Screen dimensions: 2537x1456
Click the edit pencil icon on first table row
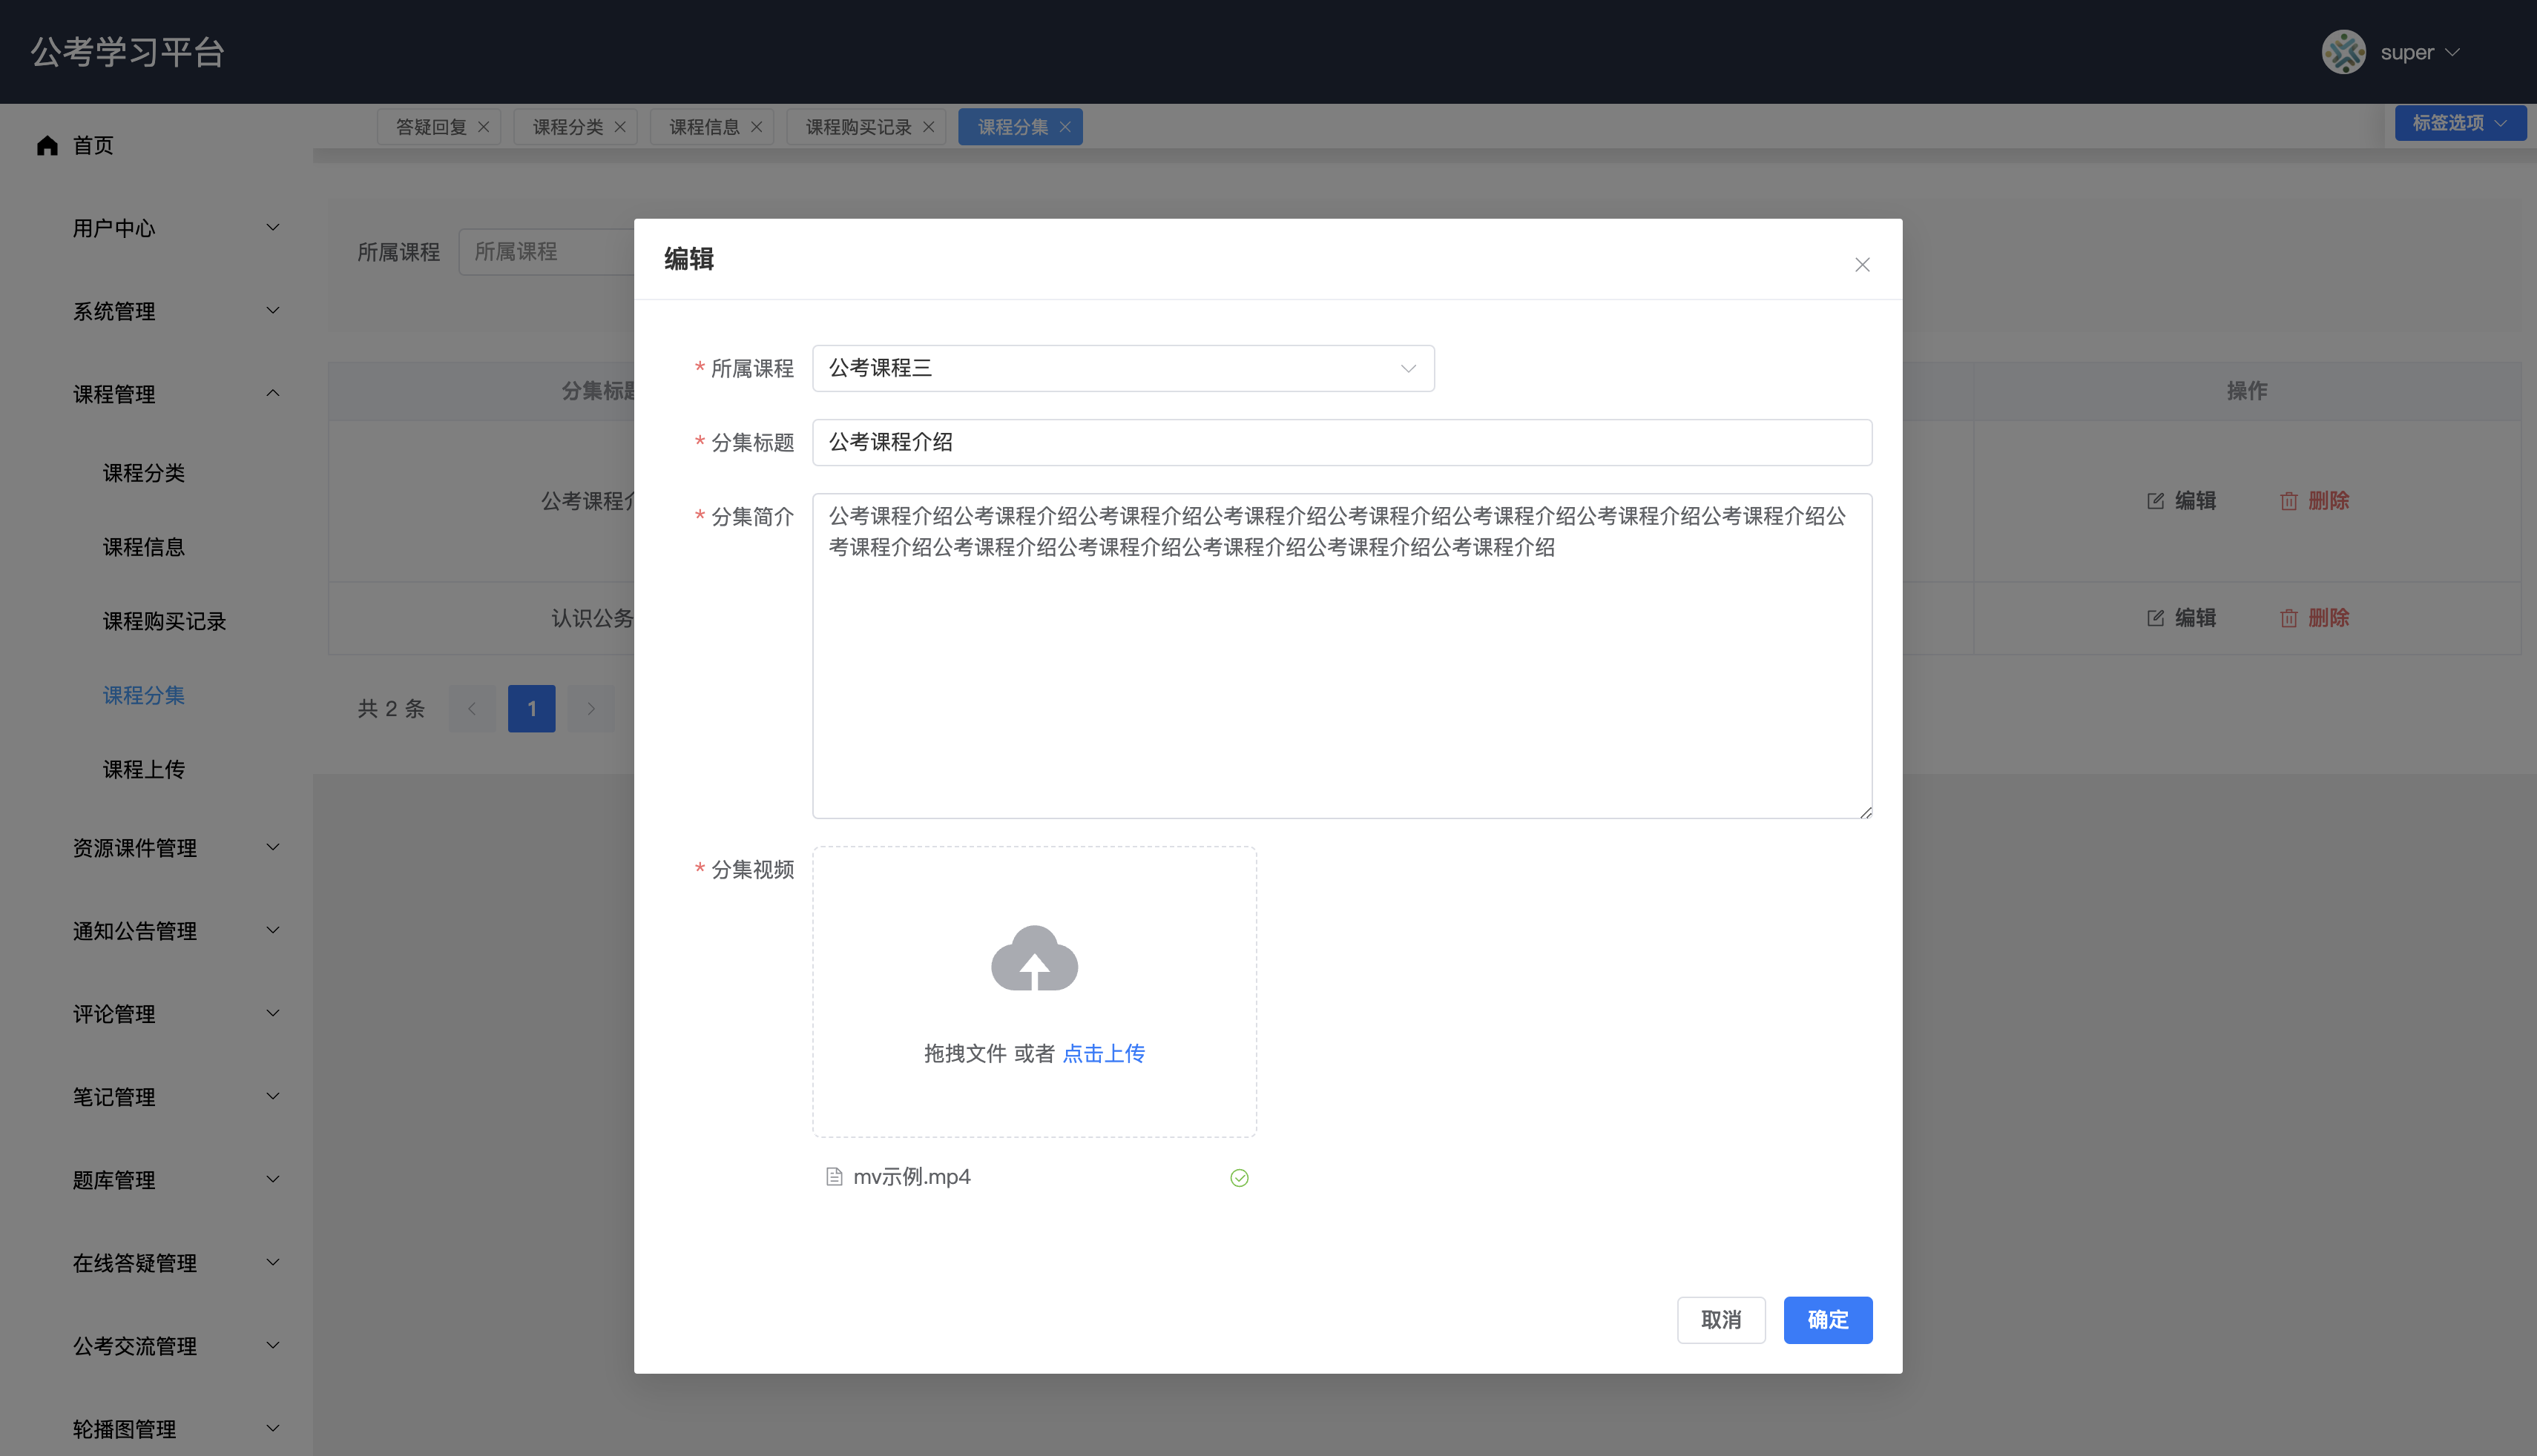(x=2155, y=500)
